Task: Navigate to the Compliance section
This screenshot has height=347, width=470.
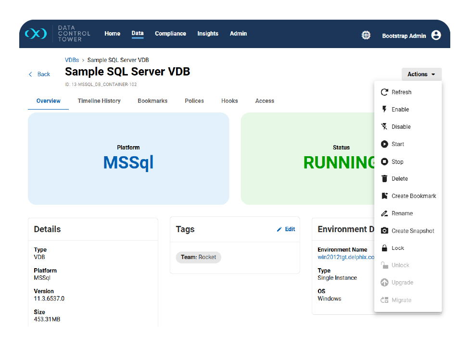Action: click(170, 34)
